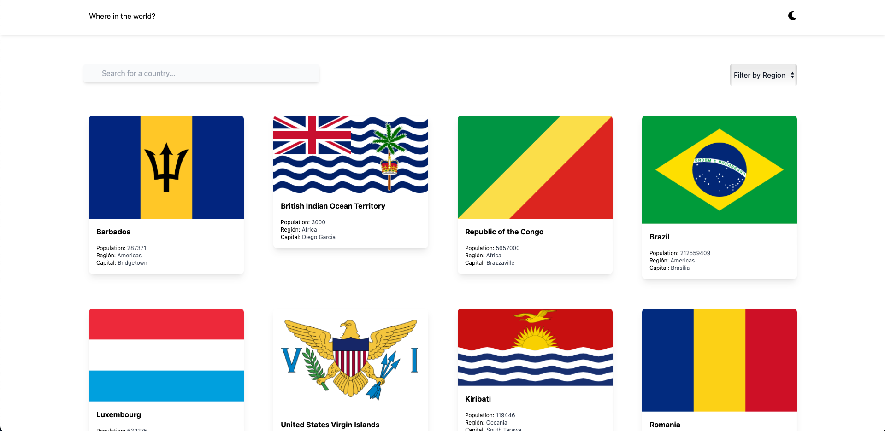This screenshot has width=885, height=431.
Task: Open the Kiribati country title
Action: (x=478, y=399)
